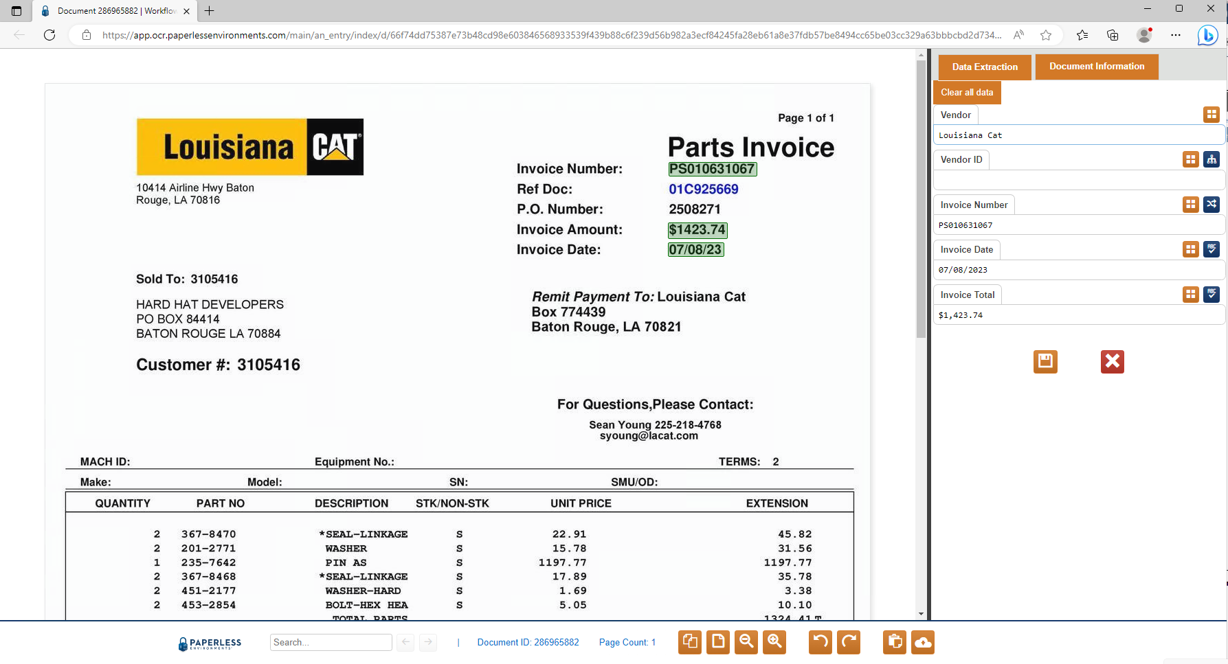Zoom out of the document
This screenshot has width=1228, height=664.
tap(746, 642)
